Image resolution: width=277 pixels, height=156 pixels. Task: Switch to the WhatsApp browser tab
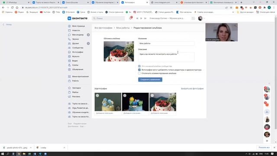coord(16,3)
